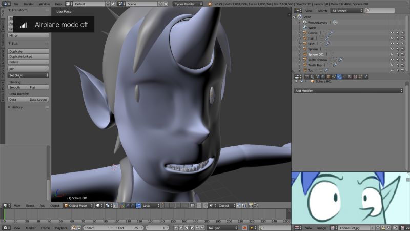The width and height of the screenshot is (410, 231).
Task: Click the wrench modifier icon next to Connie
Action: click(x=331, y=33)
